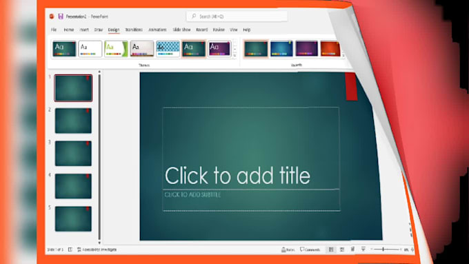469x264 pixels.
Task: Switch to the Design tab
Action: coord(114,30)
